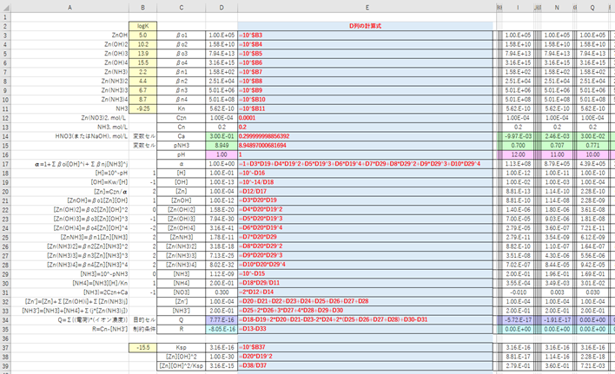Click the formula =2*D12+D14

pos(365,292)
